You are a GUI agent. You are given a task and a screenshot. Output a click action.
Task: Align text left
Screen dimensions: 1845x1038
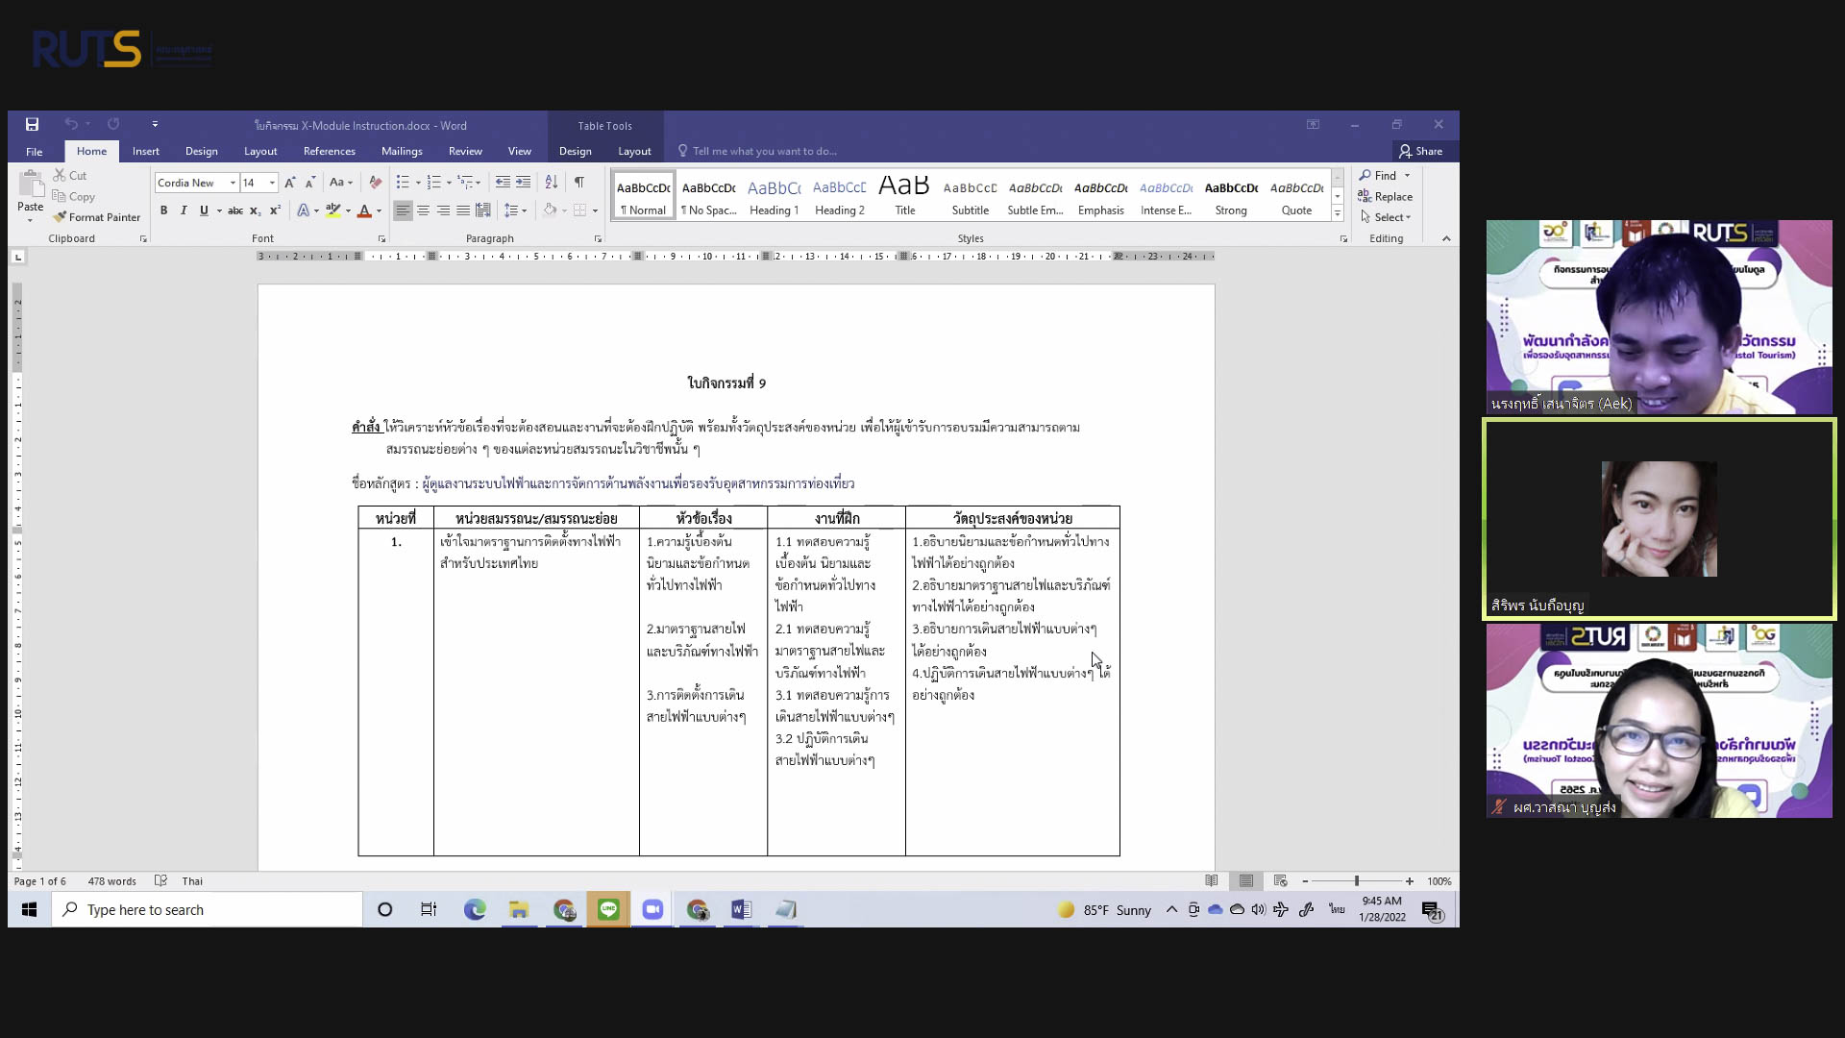403,210
